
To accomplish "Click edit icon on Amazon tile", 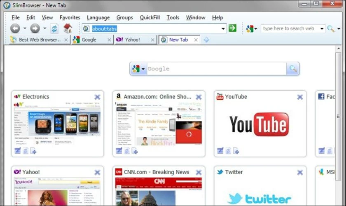I will click(x=119, y=151).
